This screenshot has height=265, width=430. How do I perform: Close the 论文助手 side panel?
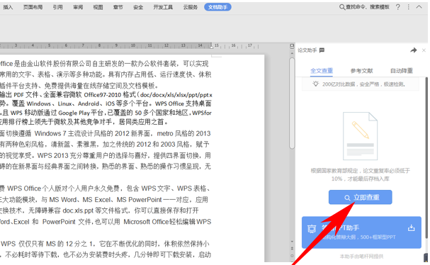click(x=424, y=50)
